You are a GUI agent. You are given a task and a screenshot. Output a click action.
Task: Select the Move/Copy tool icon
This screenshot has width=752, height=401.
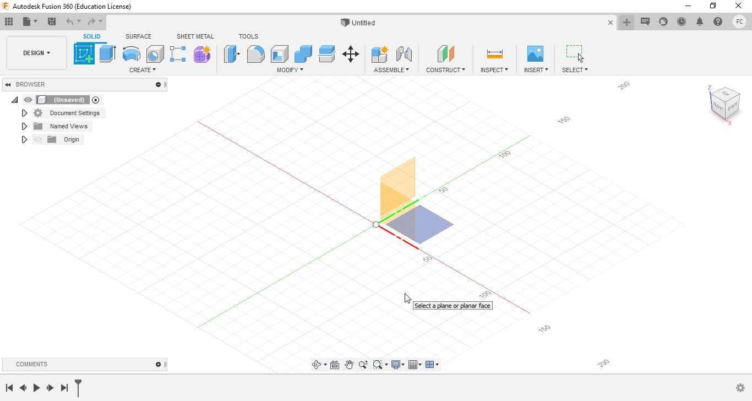(351, 54)
